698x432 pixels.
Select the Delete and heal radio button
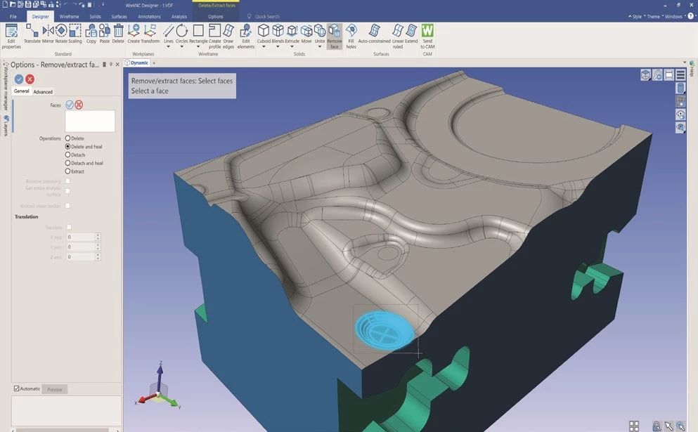(67, 146)
